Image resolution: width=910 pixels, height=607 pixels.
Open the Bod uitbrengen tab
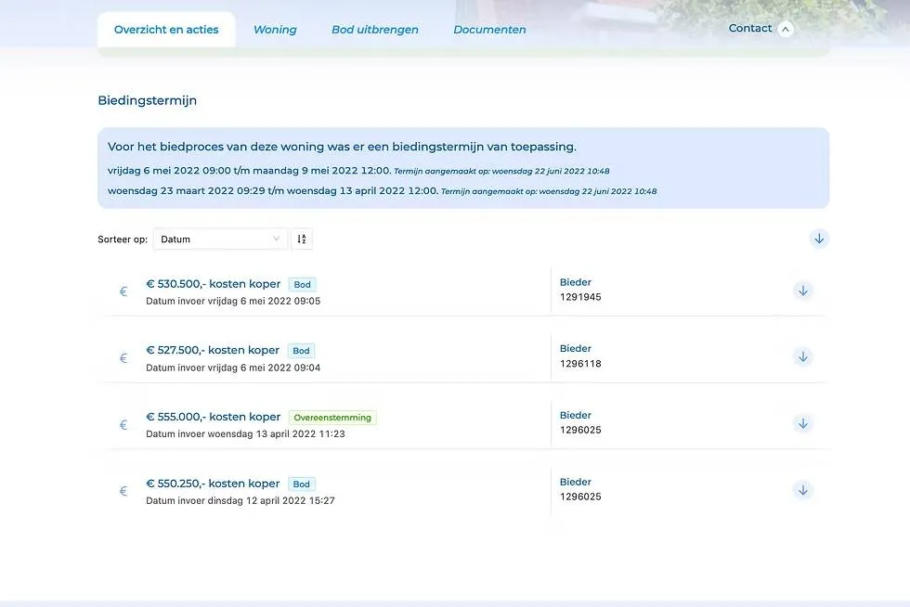(x=375, y=30)
